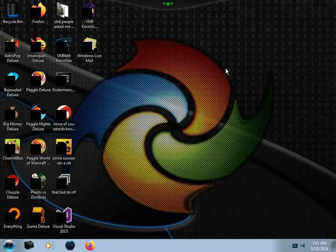
Task: Launch Windows Media Player from taskbar
Action: (49, 245)
